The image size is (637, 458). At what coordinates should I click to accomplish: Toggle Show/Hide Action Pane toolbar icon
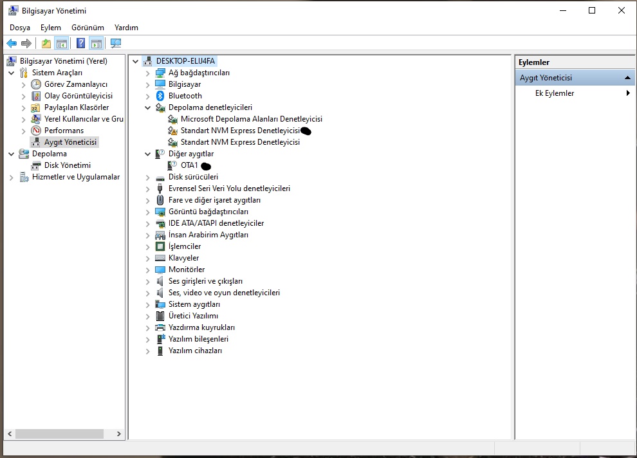[97, 43]
